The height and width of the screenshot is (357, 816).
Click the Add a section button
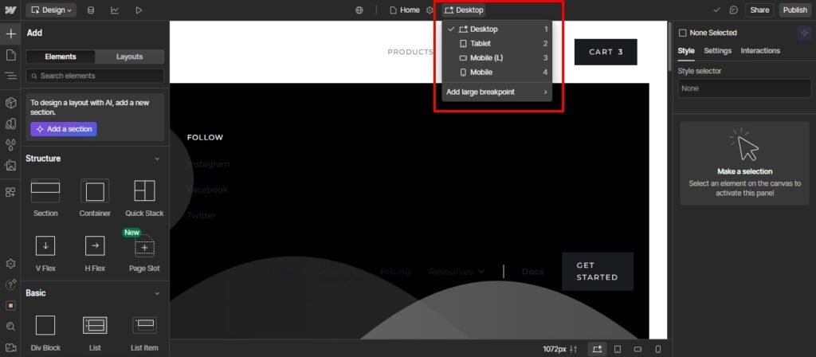click(x=64, y=129)
